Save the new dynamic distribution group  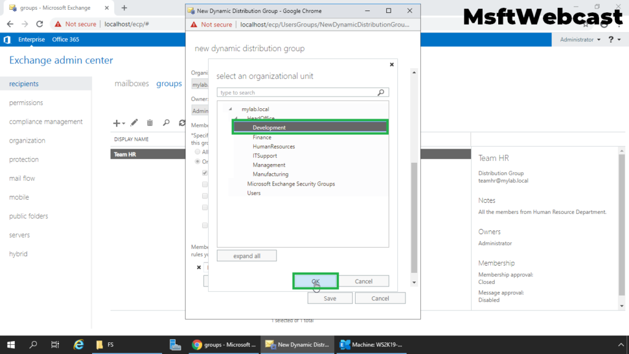(330, 298)
